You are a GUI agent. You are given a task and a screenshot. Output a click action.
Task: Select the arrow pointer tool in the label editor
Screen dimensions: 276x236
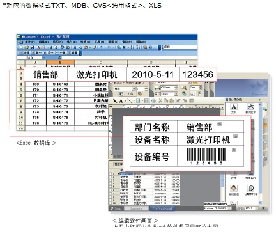[x=115, y=101]
